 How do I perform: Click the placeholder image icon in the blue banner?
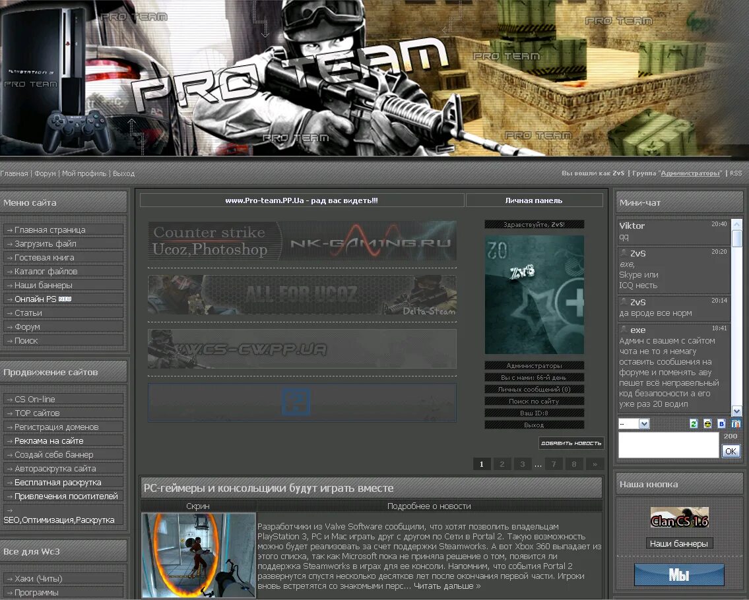tap(296, 402)
